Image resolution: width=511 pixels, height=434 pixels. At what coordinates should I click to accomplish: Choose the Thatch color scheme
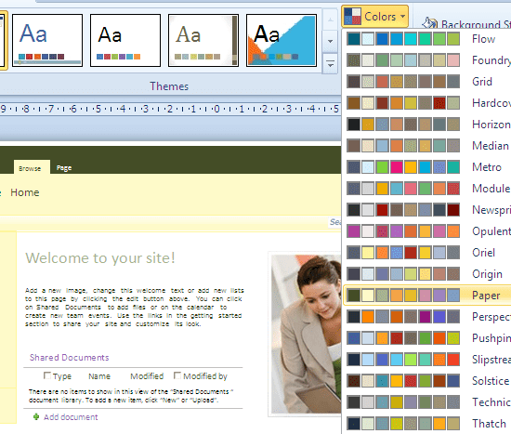(427, 424)
